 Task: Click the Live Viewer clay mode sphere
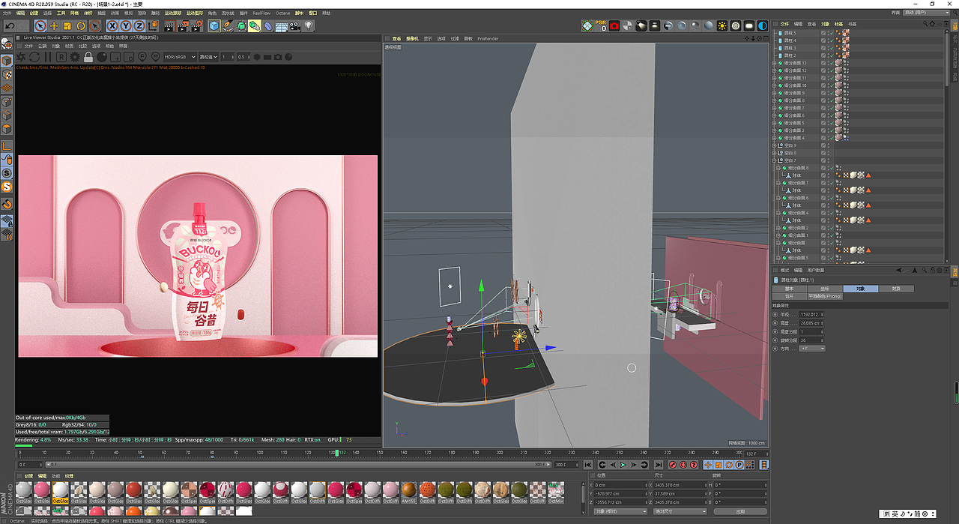[x=102, y=57]
